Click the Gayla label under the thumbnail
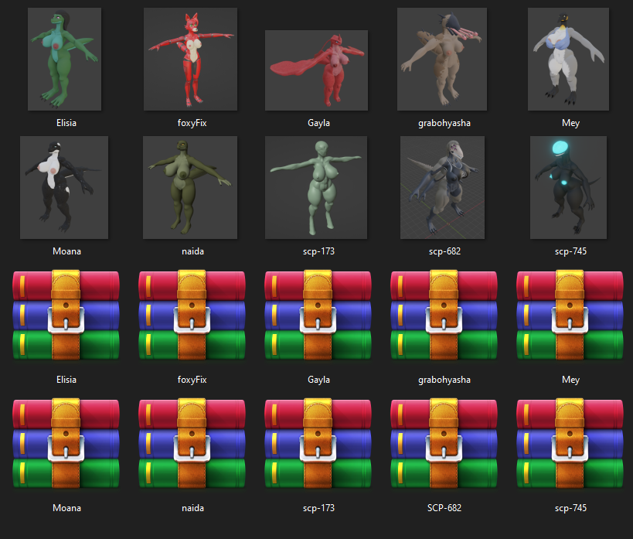This screenshot has width=633, height=539. tap(318, 123)
